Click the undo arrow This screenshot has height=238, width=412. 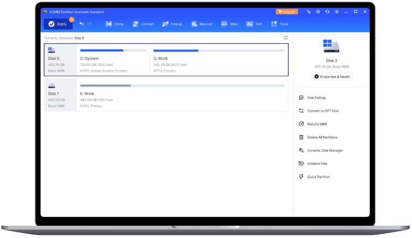click(81, 24)
